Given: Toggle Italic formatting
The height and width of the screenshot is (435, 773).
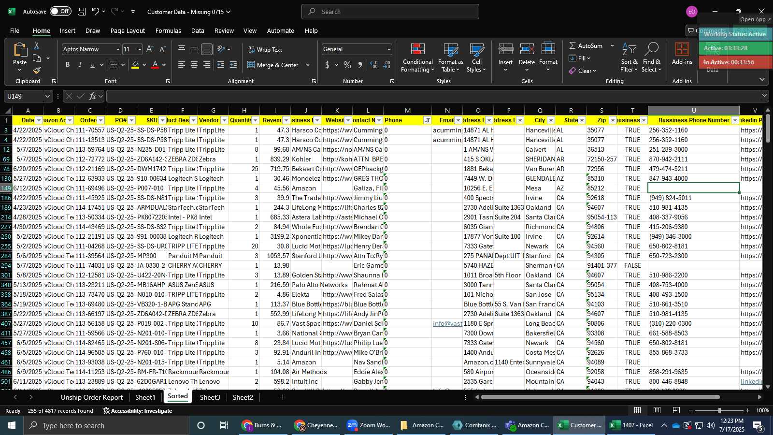Looking at the screenshot, I should (80, 65).
